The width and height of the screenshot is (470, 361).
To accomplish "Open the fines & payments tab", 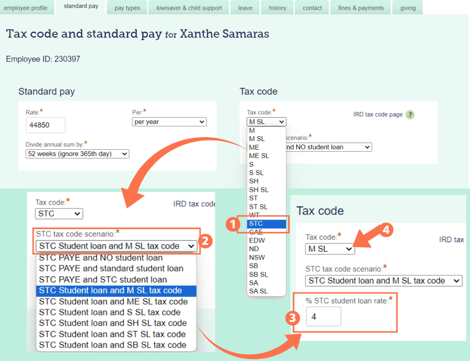I will pos(360,8).
